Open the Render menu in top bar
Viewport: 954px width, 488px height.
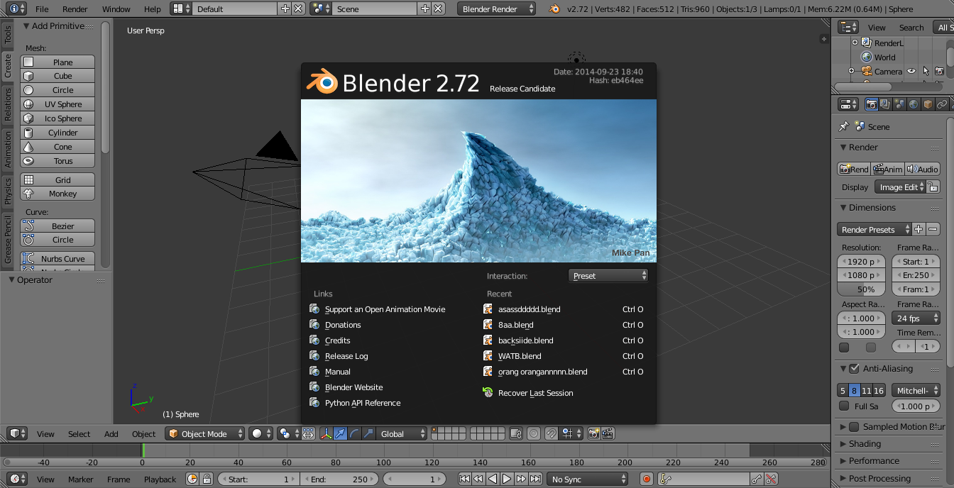[x=75, y=9]
